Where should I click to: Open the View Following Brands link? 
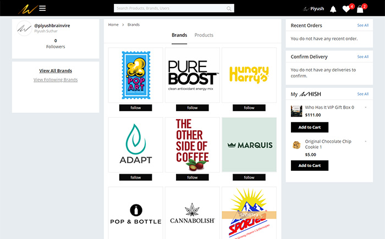click(56, 80)
